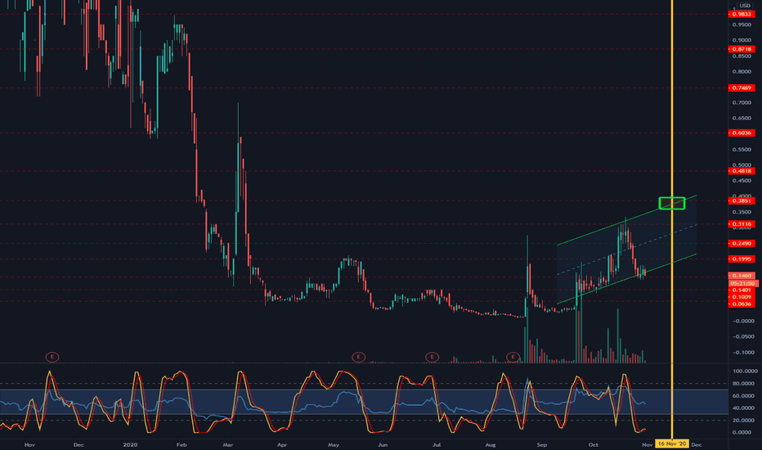Select the 0.3851 price level label
This screenshot has height=450, width=762.
click(742, 201)
